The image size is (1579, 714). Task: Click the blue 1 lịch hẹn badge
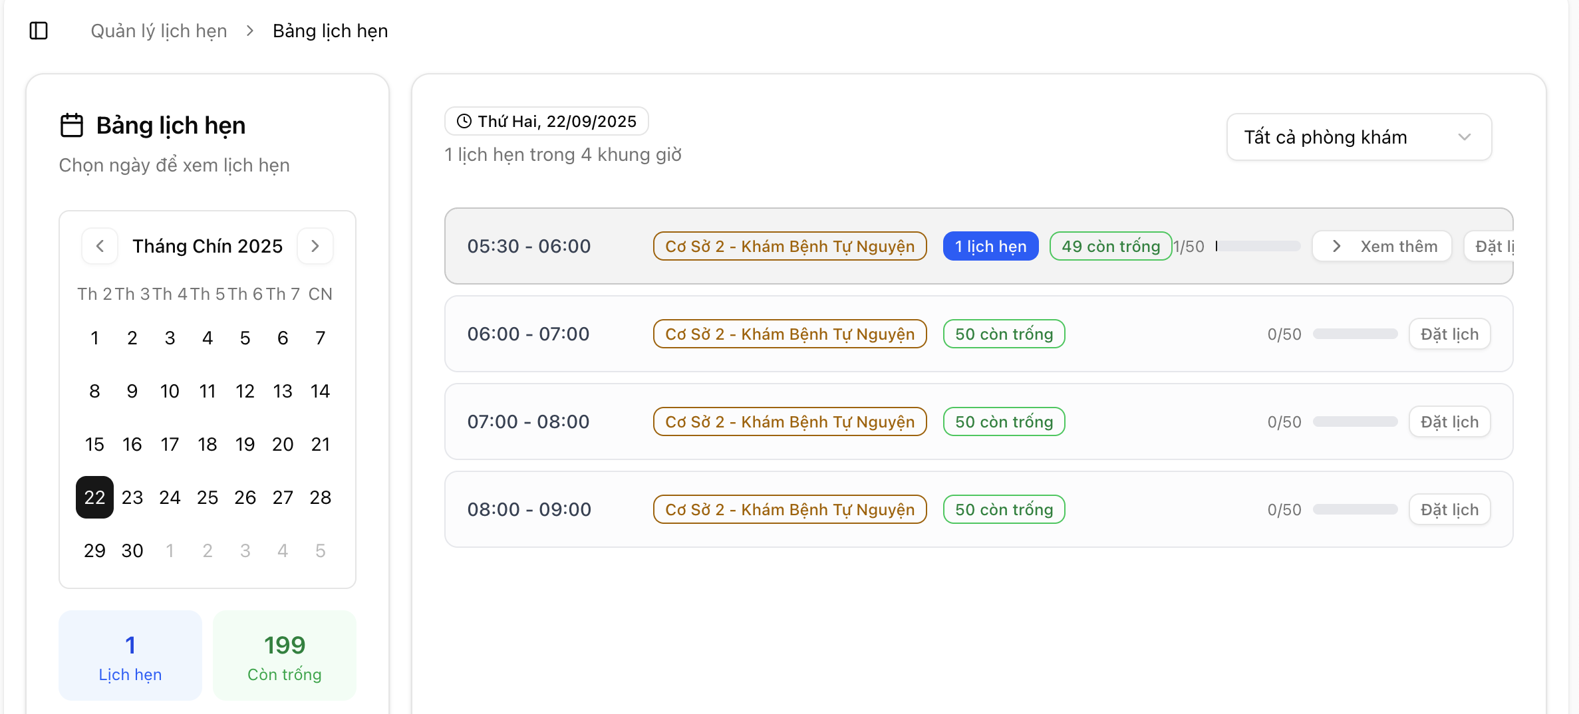[x=990, y=246]
